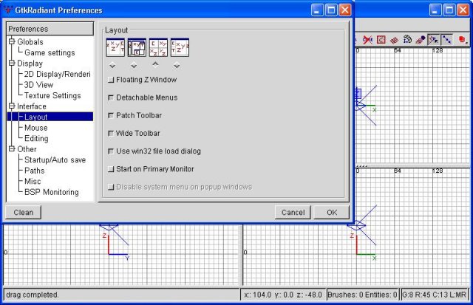Toggle Use win32 file load dialog checkbox
The width and height of the screenshot is (473, 305).
point(111,151)
